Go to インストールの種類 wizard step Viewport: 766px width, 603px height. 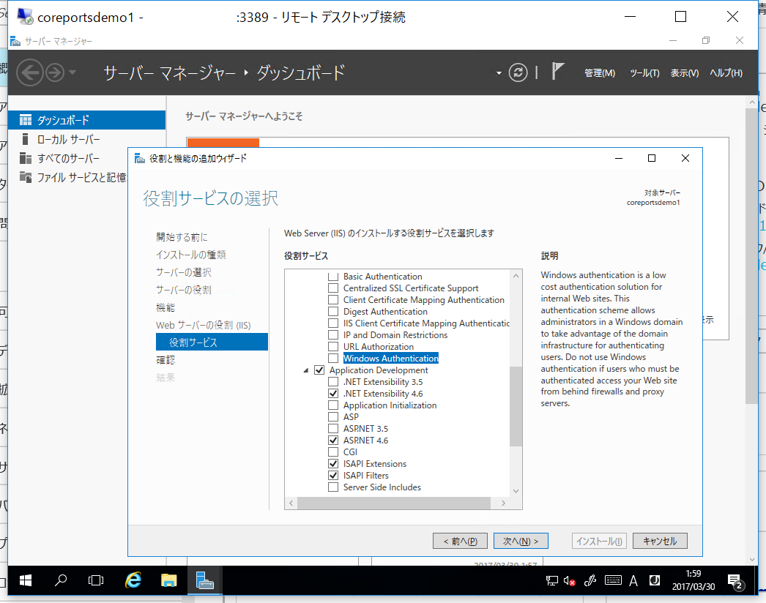click(191, 255)
